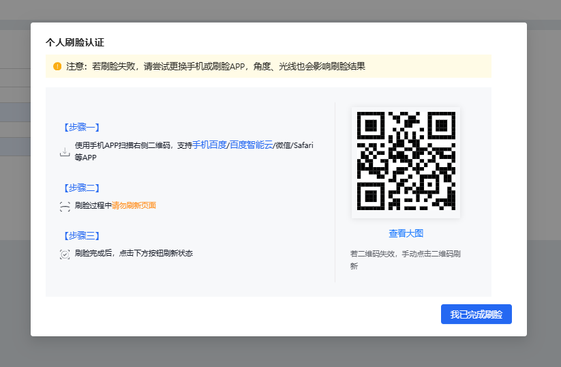The image size is (561, 367).
Task: Click the 【步骤二】 heading
Action: [x=82, y=188]
